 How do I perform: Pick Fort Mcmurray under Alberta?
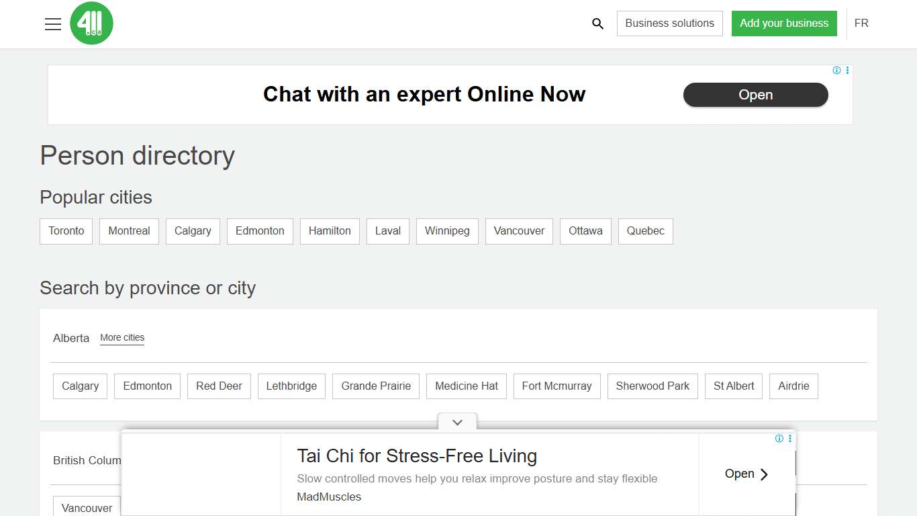(557, 386)
